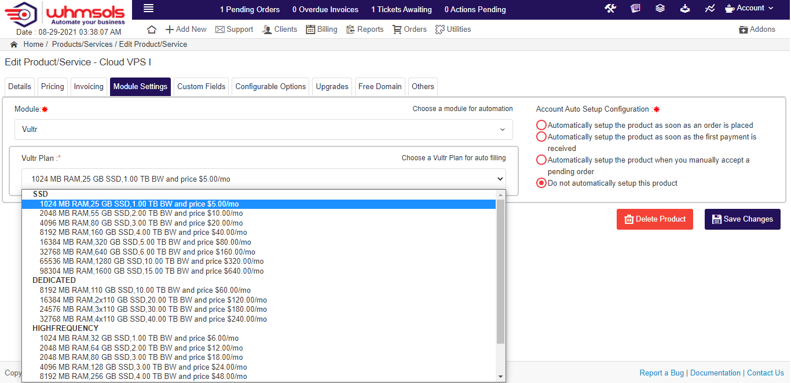The width and height of the screenshot is (791, 383).
Task: Choose high frequency 4096 MB RAM, 128 GB $24.00/mo
Action: tap(259, 367)
